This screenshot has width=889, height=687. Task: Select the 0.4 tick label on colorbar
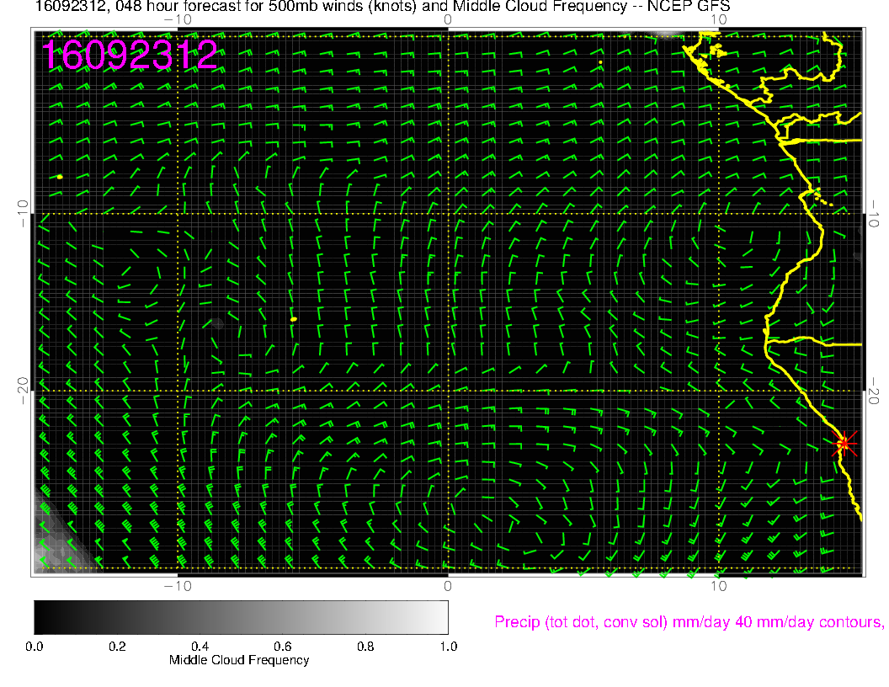click(x=200, y=647)
